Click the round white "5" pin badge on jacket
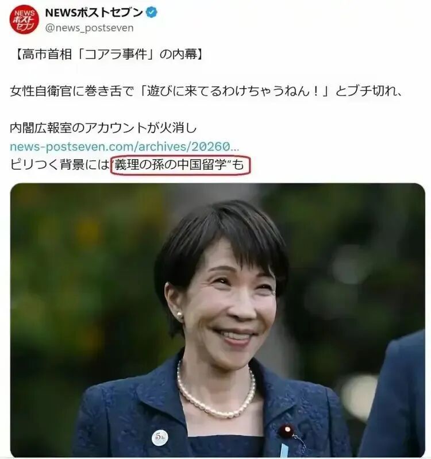Viewport: 431px width, 459px height. [x=160, y=438]
